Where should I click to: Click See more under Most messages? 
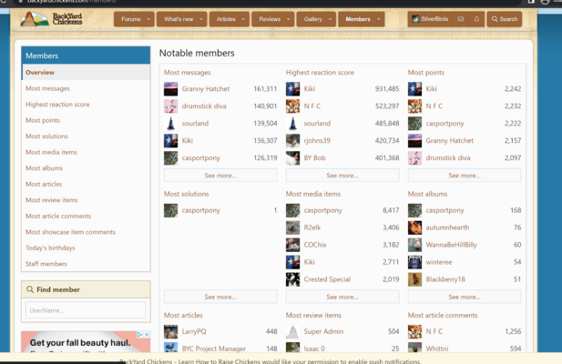[x=220, y=176]
